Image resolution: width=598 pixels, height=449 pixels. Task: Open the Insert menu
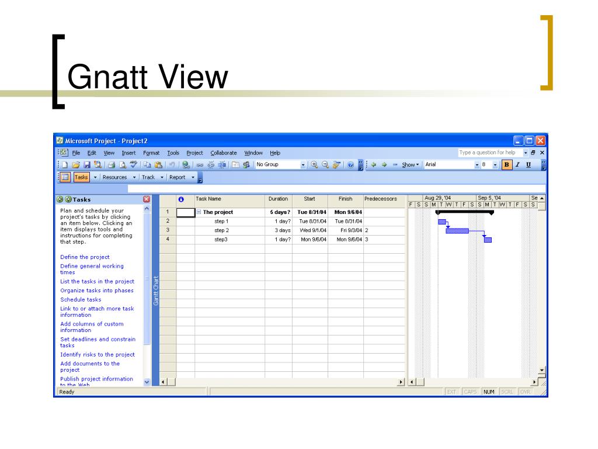(x=128, y=153)
